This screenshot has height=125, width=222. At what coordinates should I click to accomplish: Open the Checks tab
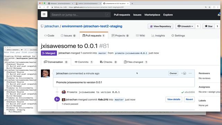pyautogui.click(x=109, y=62)
